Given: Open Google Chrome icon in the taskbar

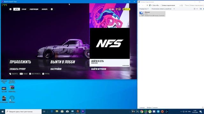Looking at the screenshot, I should [142, 111].
